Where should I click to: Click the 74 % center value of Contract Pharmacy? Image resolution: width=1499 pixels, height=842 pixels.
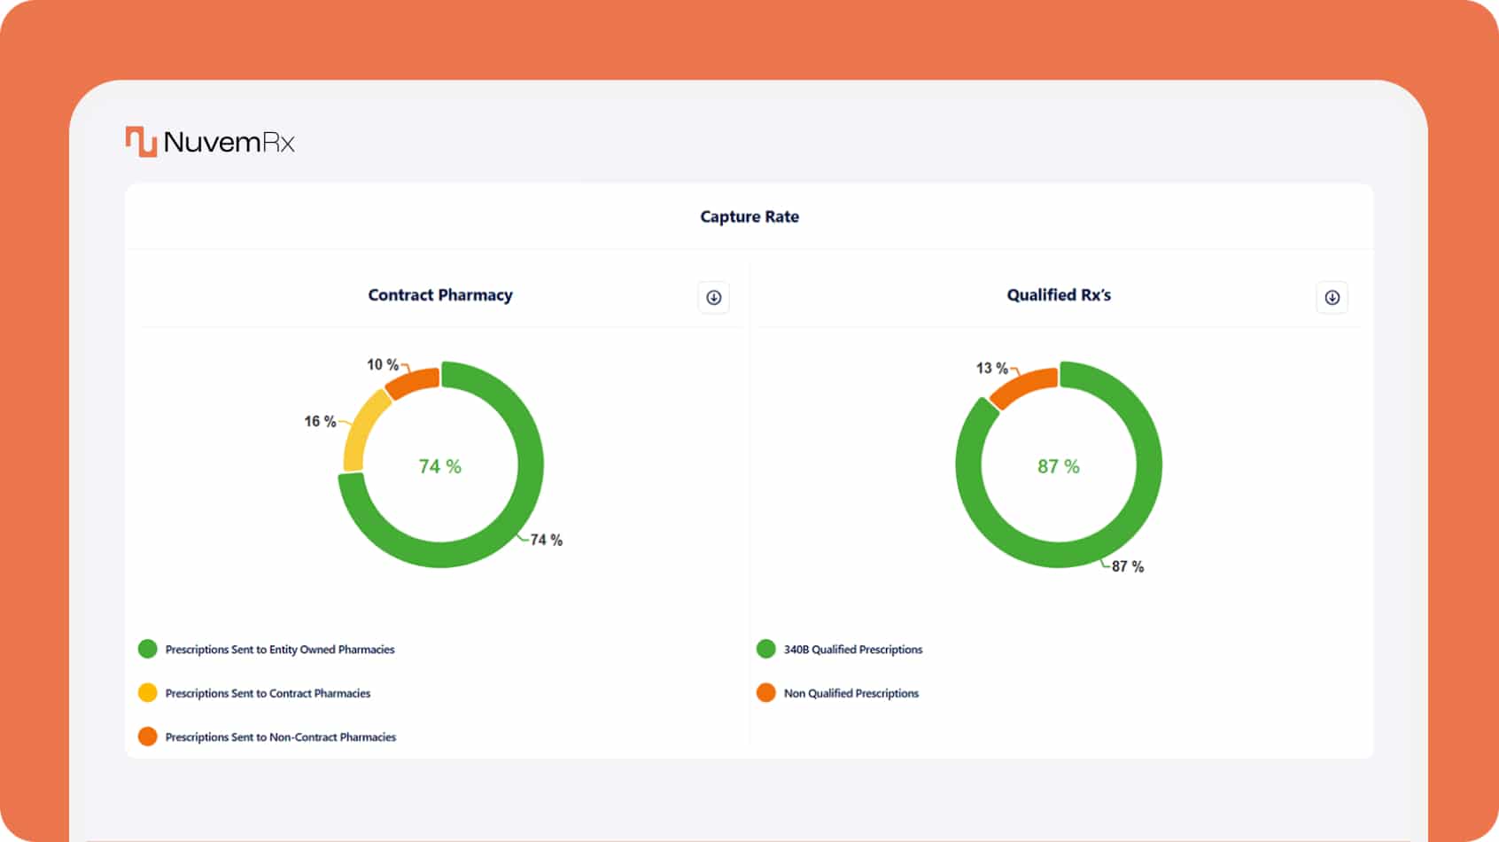440,466
